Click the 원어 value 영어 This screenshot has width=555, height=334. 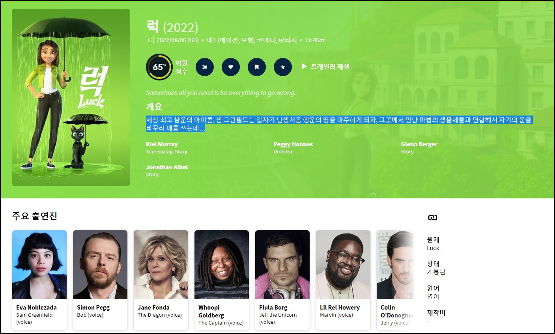click(433, 296)
